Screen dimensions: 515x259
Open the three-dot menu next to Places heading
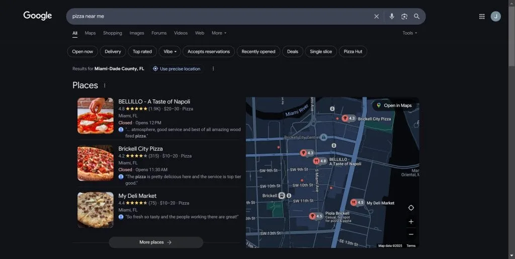click(x=105, y=85)
